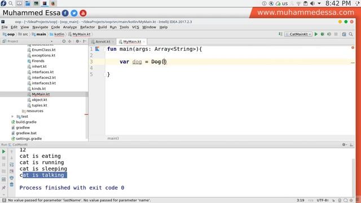This screenshot has height=203, width=361.
Task: Run CatMainKt with the green toolbar arrow
Action: (316, 34)
